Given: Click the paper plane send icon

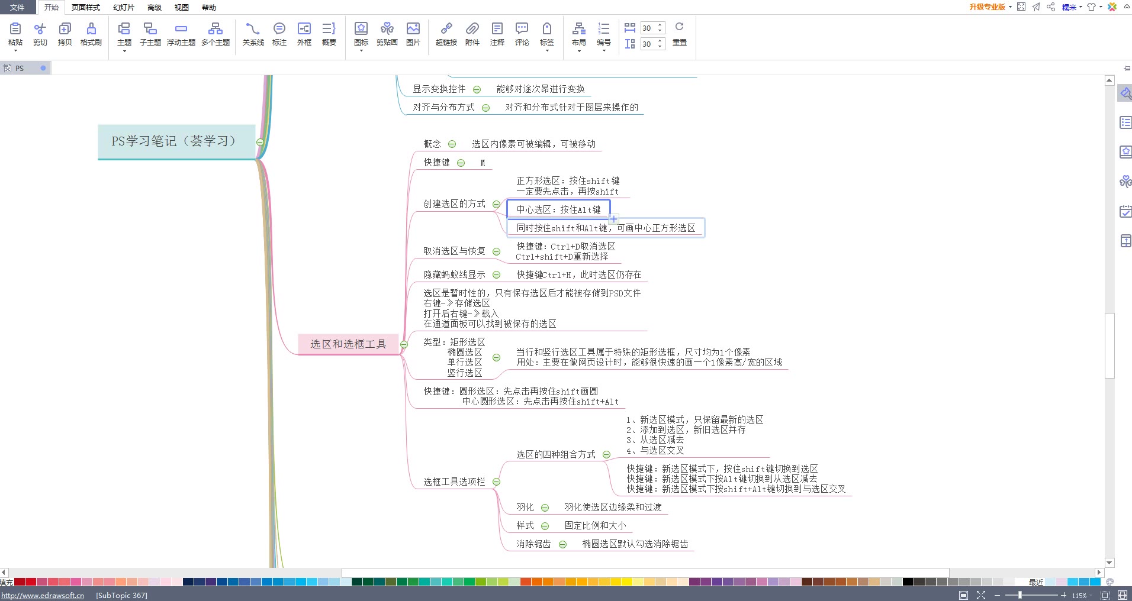Looking at the screenshot, I should pos(1036,7).
